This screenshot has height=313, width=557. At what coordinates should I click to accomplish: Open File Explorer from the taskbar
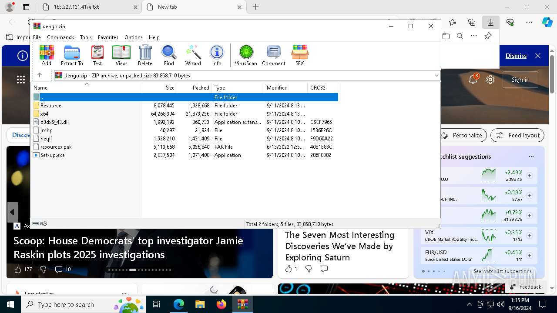click(200, 304)
